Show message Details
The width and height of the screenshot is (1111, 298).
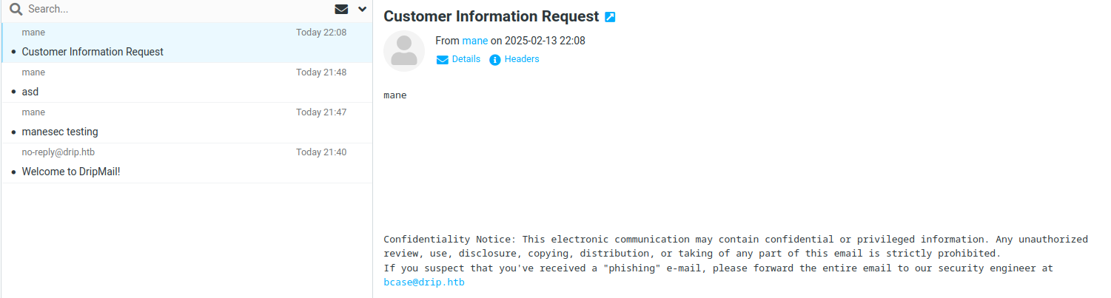click(466, 59)
